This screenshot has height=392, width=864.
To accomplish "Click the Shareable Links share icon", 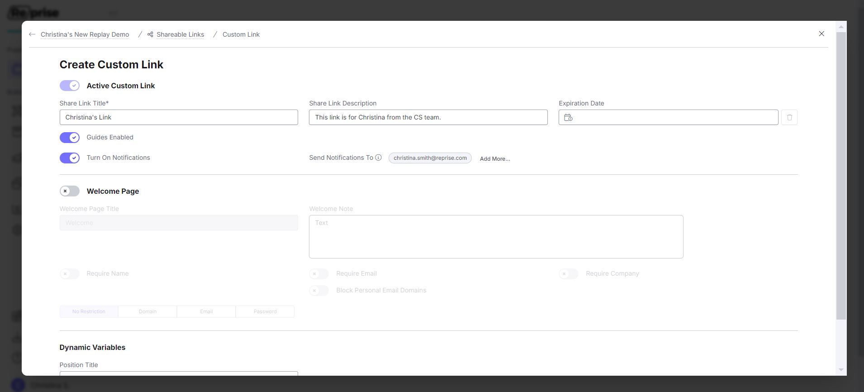I will tap(150, 34).
